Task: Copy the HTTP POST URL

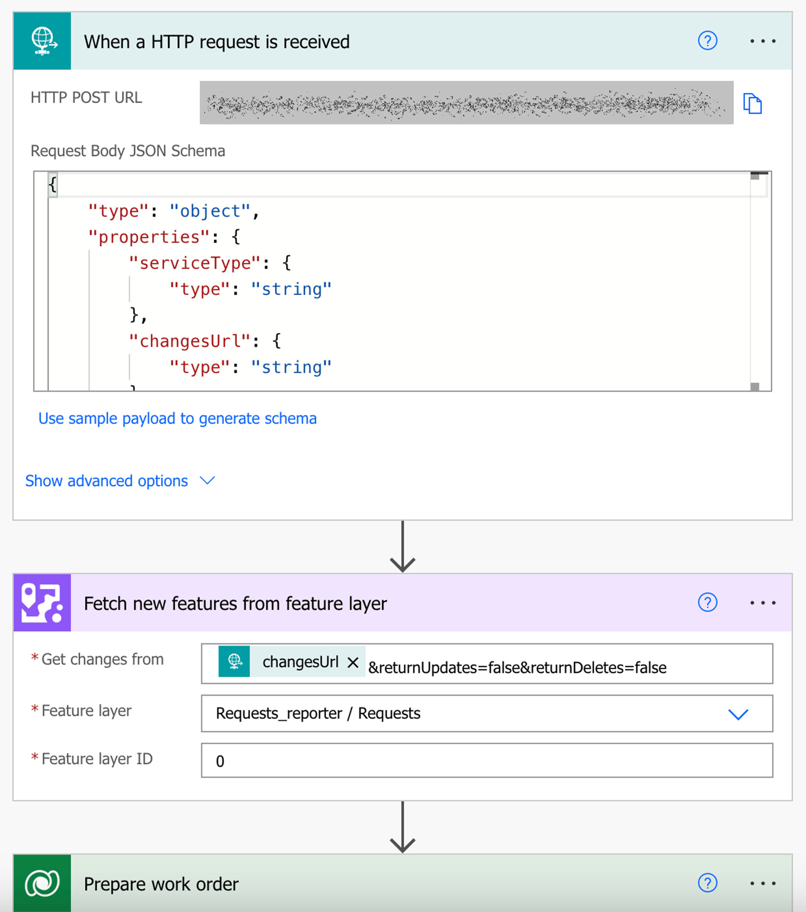Action: point(752,104)
